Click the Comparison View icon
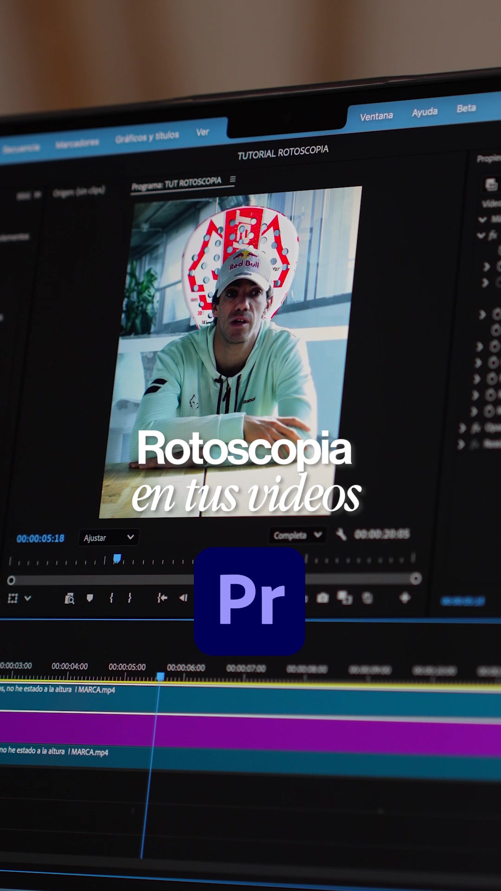The width and height of the screenshot is (501, 891). [x=345, y=597]
